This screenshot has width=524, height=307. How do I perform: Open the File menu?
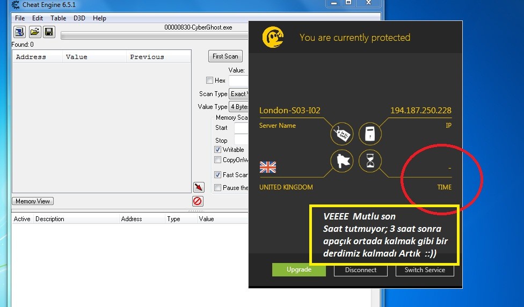[x=20, y=18]
